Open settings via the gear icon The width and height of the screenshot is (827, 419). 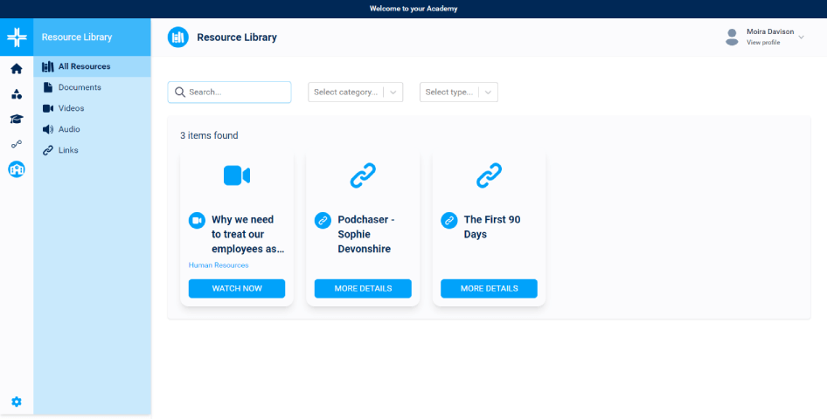pos(17,402)
